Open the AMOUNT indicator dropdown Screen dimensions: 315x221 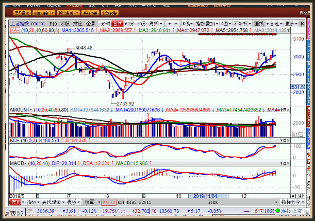21,110
